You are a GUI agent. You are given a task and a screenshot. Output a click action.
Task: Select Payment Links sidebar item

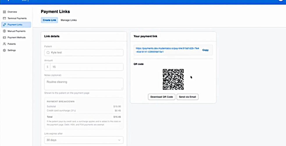(x=16, y=25)
